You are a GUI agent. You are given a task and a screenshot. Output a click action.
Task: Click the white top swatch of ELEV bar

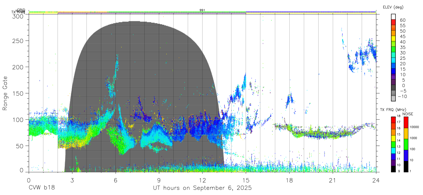(393, 17)
